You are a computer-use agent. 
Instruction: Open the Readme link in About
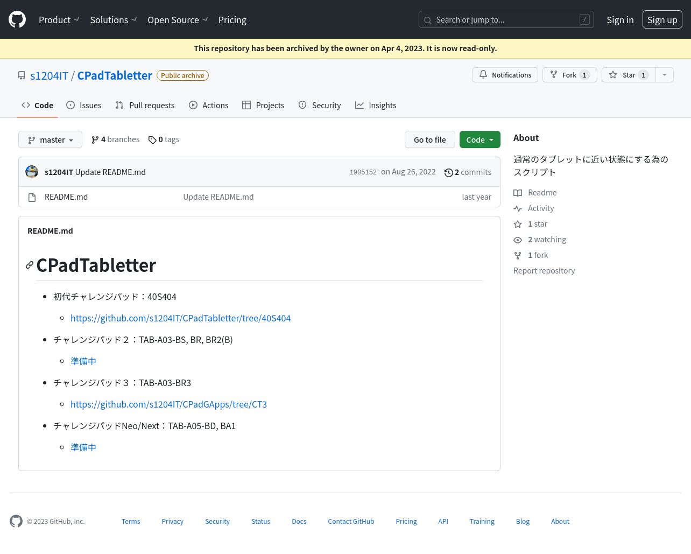pyautogui.click(x=535, y=193)
